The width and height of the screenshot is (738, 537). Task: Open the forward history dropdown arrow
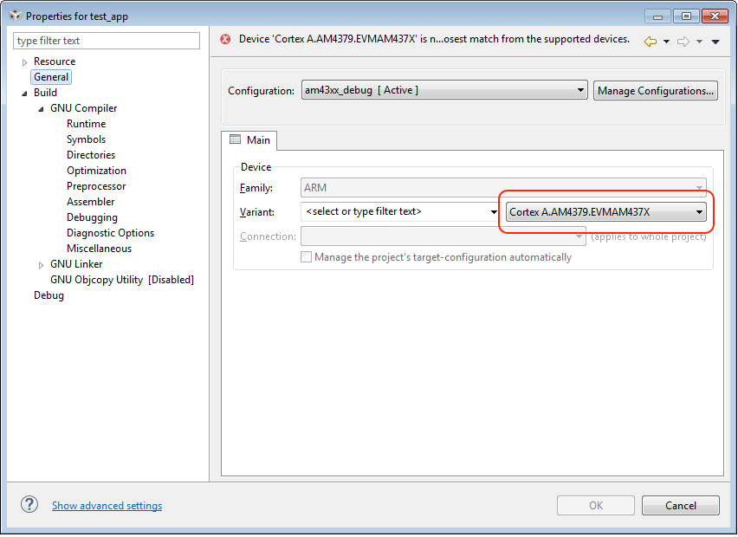click(699, 42)
